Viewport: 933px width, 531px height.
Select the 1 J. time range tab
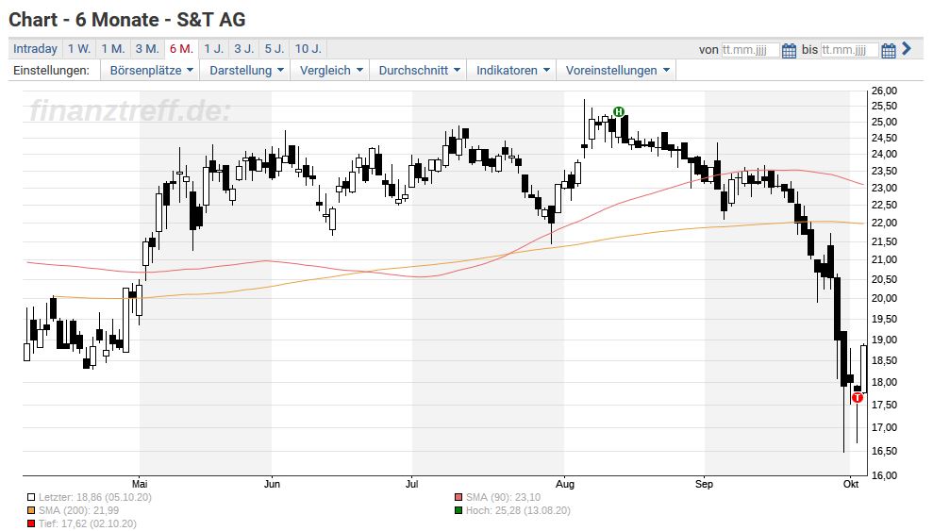click(x=213, y=49)
